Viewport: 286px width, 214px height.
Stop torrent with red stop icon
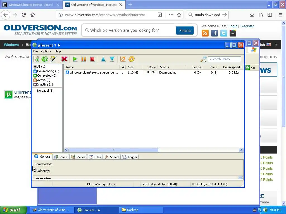[x=92, y=59]
